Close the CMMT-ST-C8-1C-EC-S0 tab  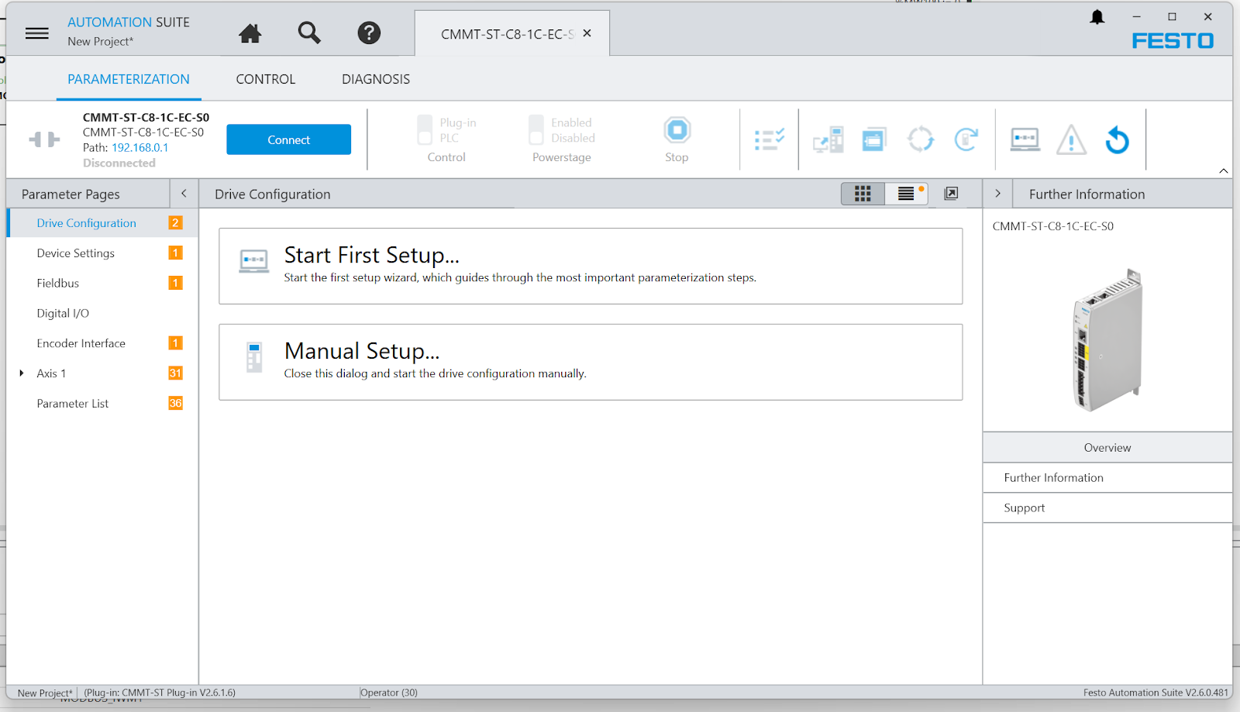click(x=587, y=33)
